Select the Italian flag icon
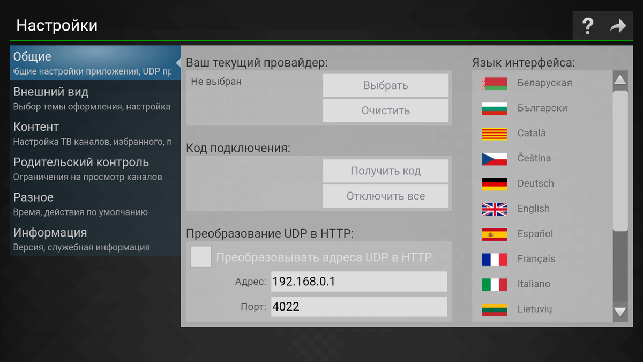Viewport: 643px width, 362px height. click(494, 284)
